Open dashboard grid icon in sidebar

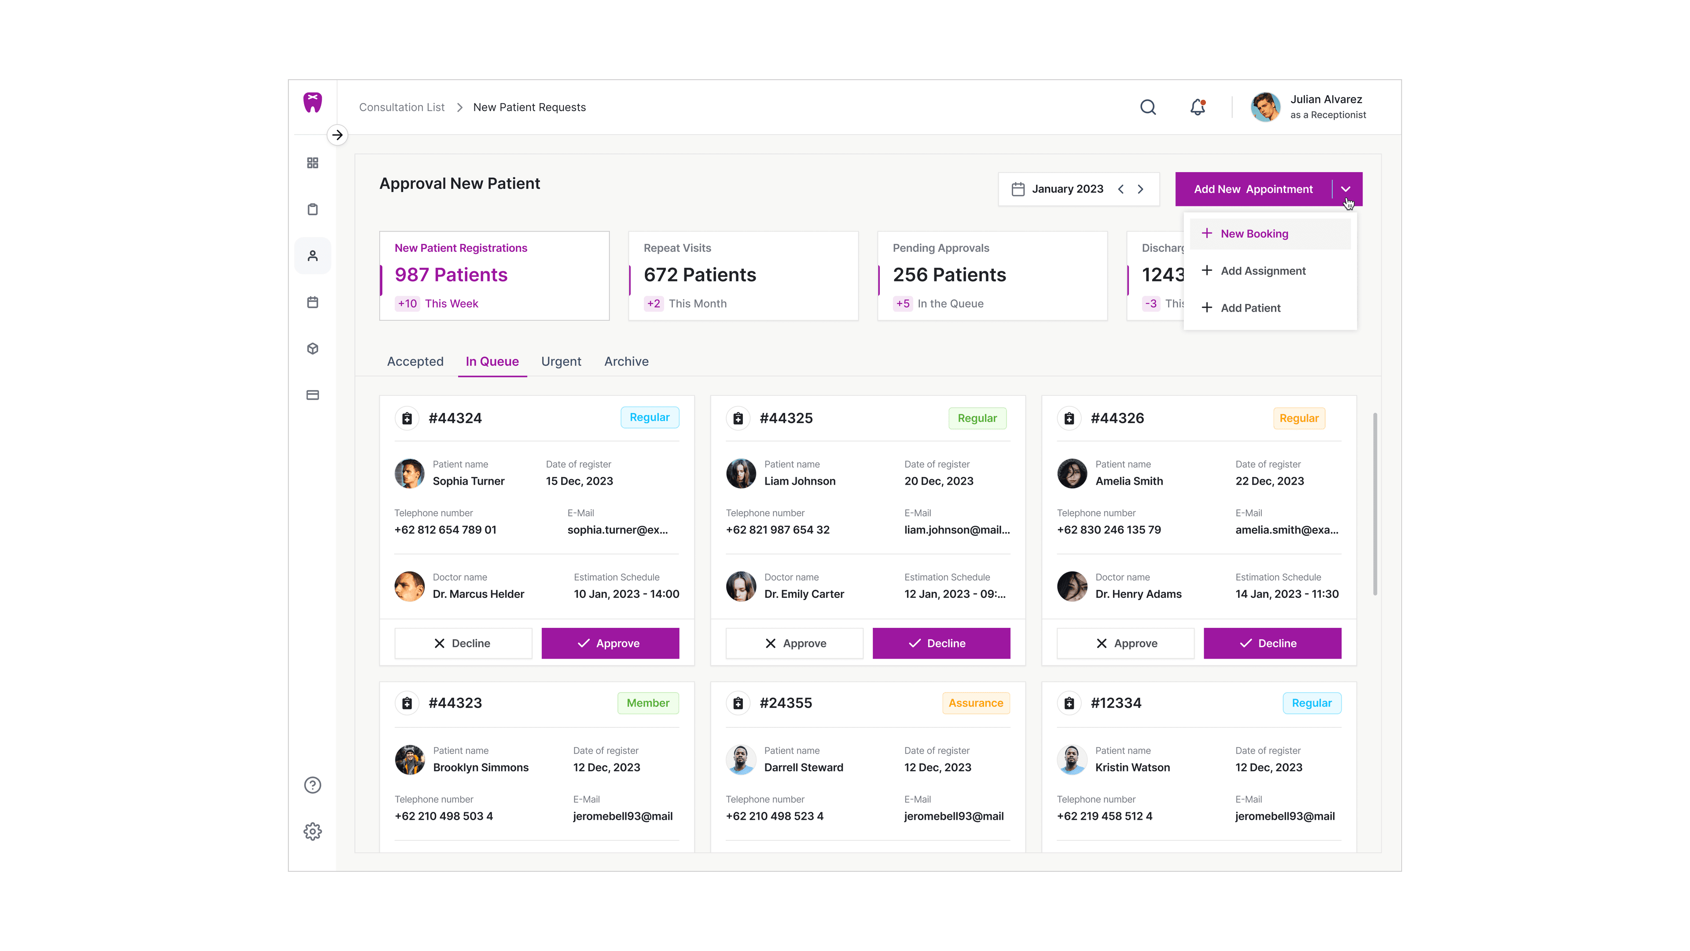(312, 163)
